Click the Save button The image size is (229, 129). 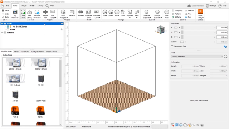tap(5, 10)
